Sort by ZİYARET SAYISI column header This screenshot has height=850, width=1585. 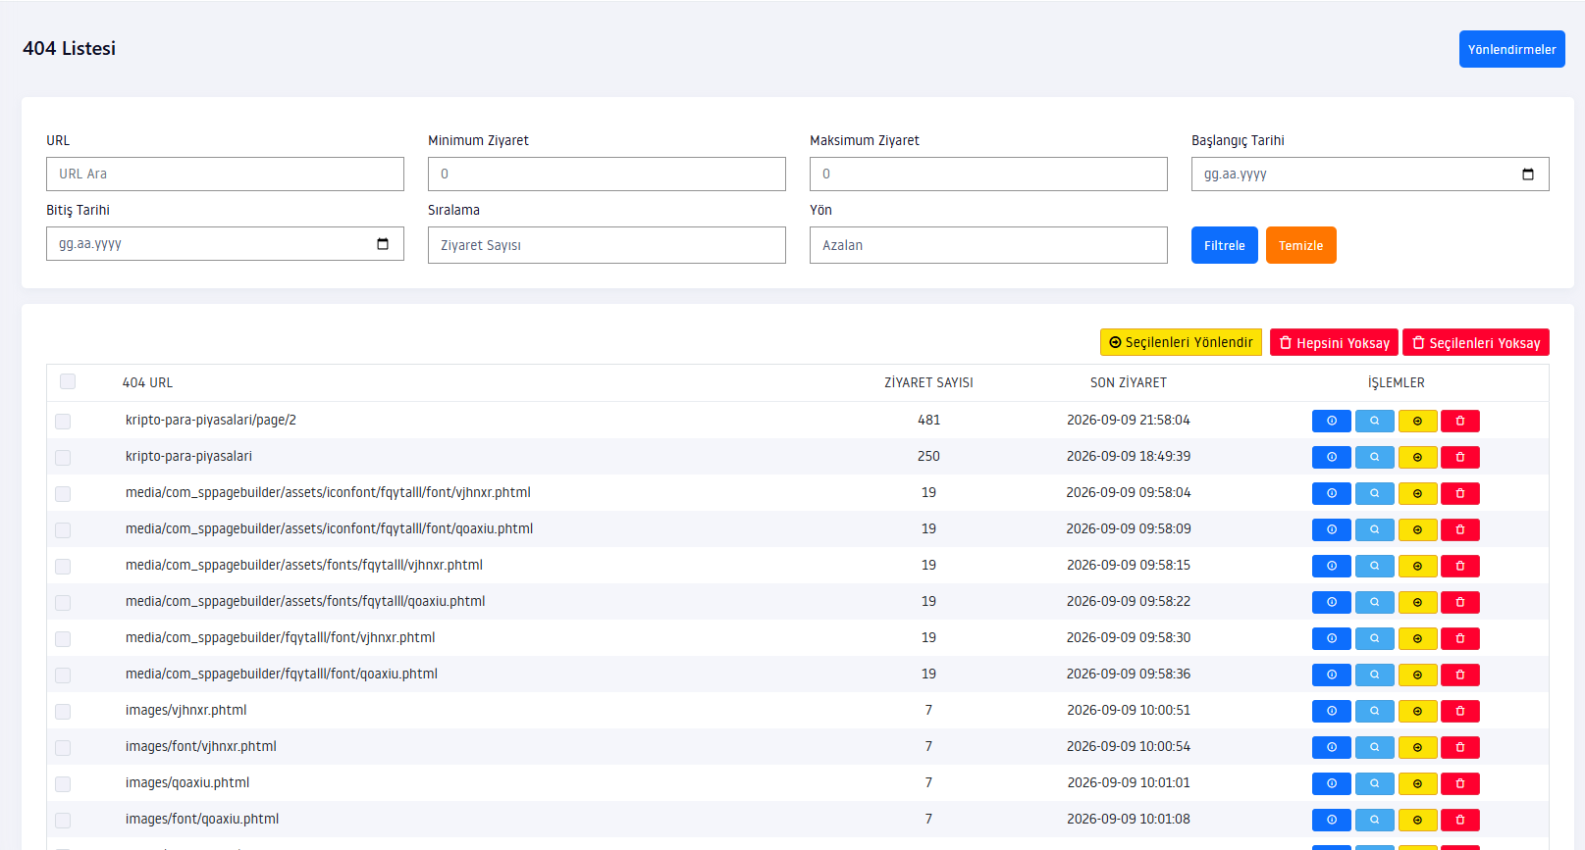pyautogui.click(x=928, y=382)
